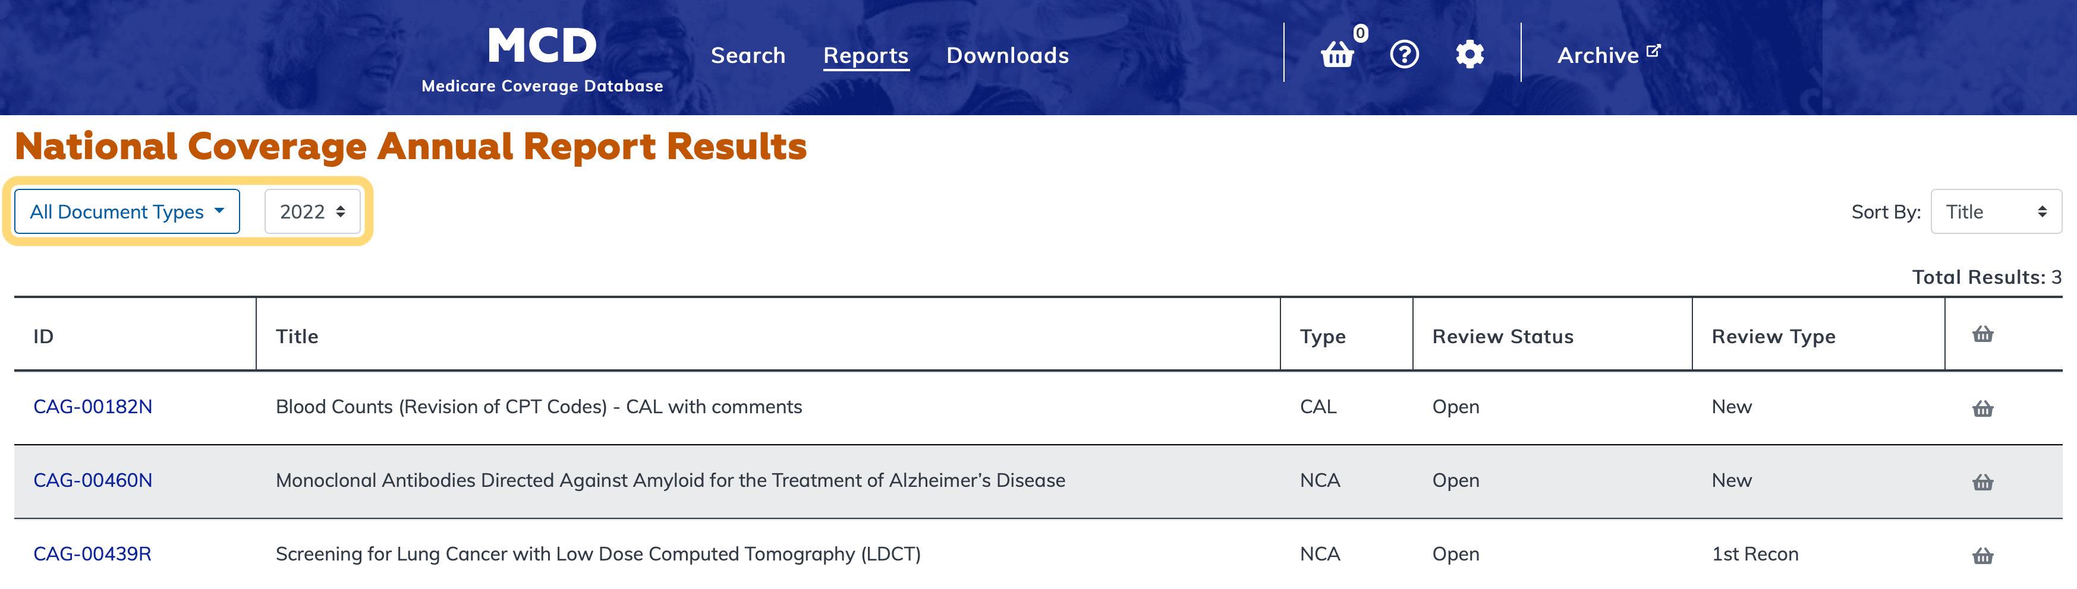Open the basket icon in header
Image resolution: width=2077 pixels, height=589 pixels.
click(1338, 55)
